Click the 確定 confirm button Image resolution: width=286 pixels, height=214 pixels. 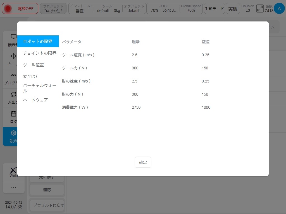tap(143, 162)
